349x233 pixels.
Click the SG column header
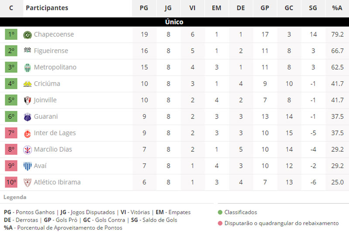[313, 8]
